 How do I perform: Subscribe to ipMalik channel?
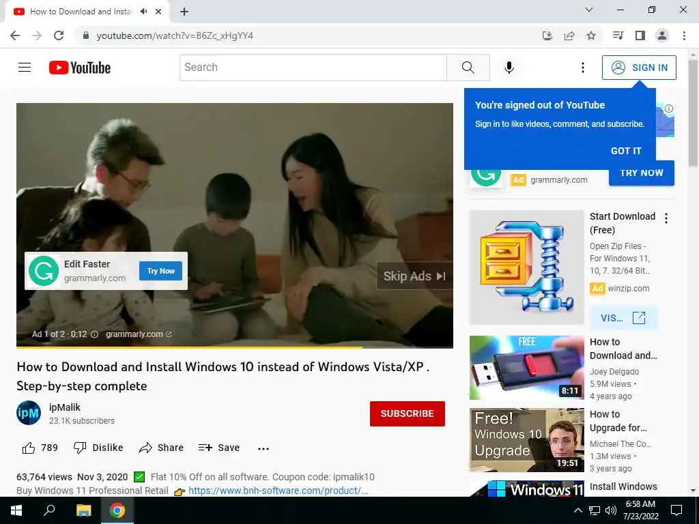pos(407,413)
